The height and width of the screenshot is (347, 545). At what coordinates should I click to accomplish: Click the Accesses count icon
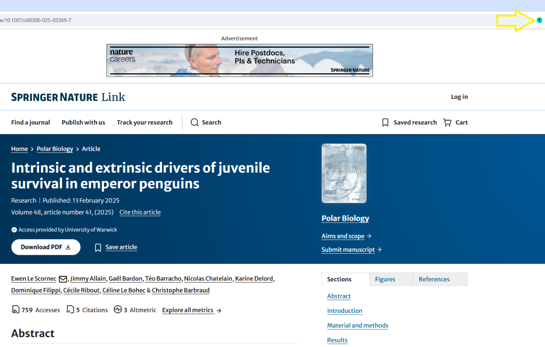pyautogui.click(x=15, y=310)
